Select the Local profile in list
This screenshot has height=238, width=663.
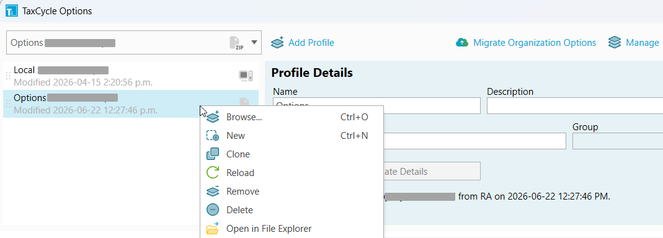pos(131,76)
